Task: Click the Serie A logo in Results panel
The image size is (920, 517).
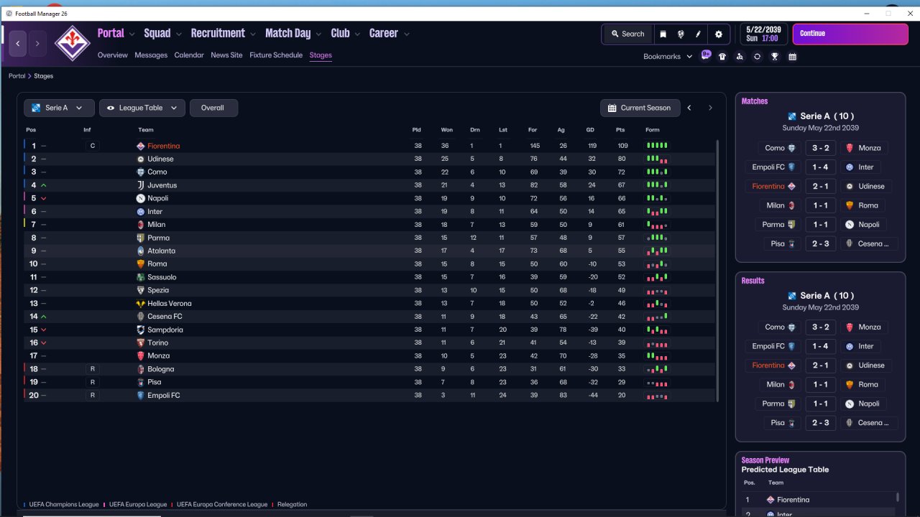Action: click(792, 296)
